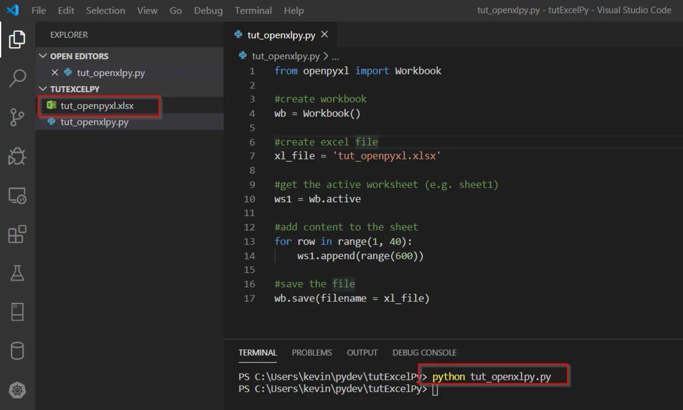683x410 pixels.
Task: Place cursor on 'ws1 = wb.active' line
Action: 318,199
